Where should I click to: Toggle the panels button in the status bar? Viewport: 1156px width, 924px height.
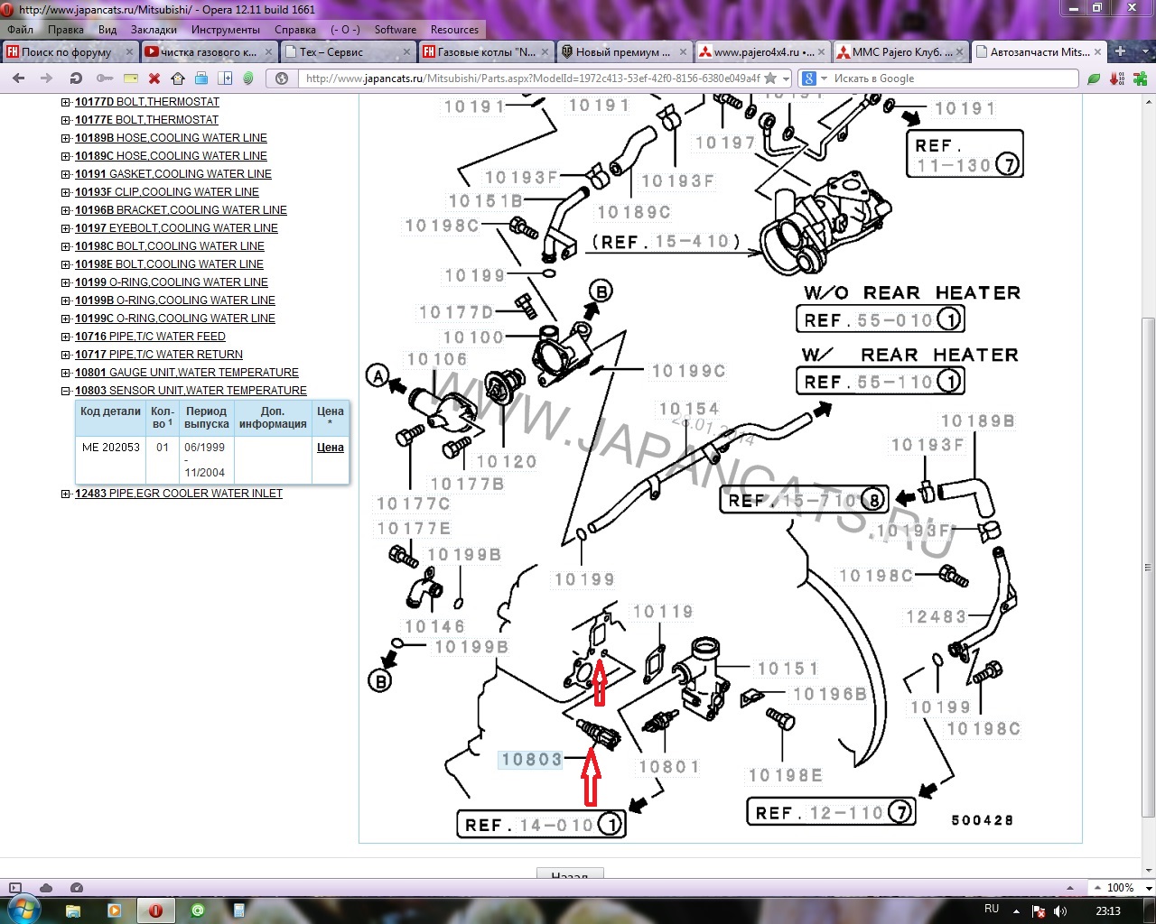pos(14,888)
